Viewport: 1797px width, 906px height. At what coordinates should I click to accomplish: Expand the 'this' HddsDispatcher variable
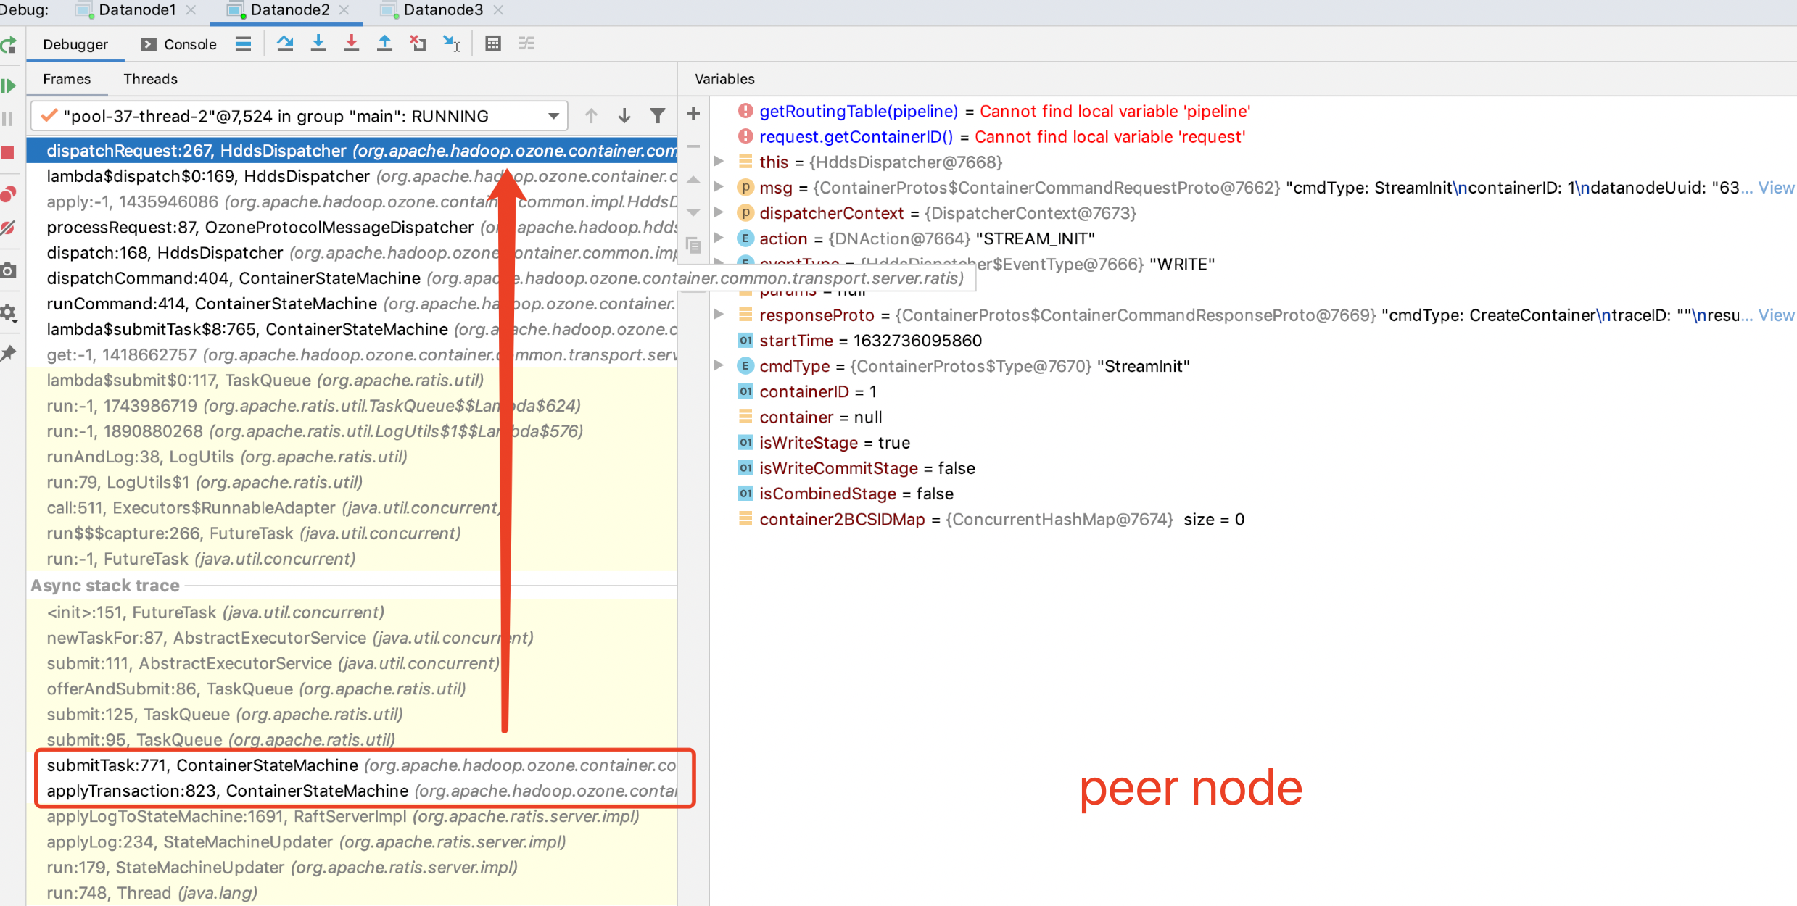point(719,162)
